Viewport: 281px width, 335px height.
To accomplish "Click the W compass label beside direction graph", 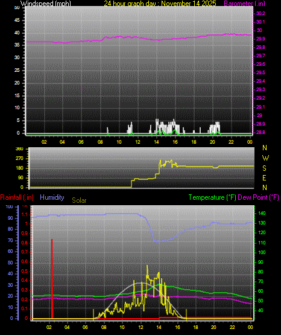I will [265, 158].
